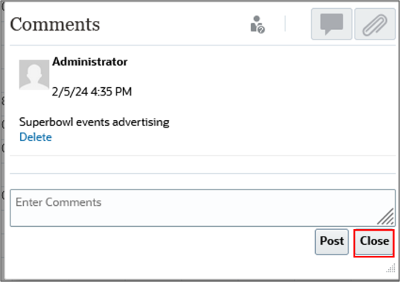Click the 2/5/24 4:35 PM timestamp
The height and width of the screenshot is (282, 400).
coord(92,92)
